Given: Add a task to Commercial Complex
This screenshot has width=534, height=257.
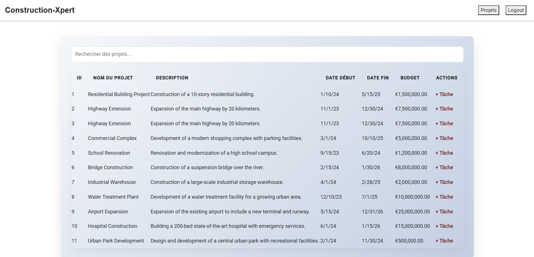Looking at the screenshot, I should pos(444,138).
